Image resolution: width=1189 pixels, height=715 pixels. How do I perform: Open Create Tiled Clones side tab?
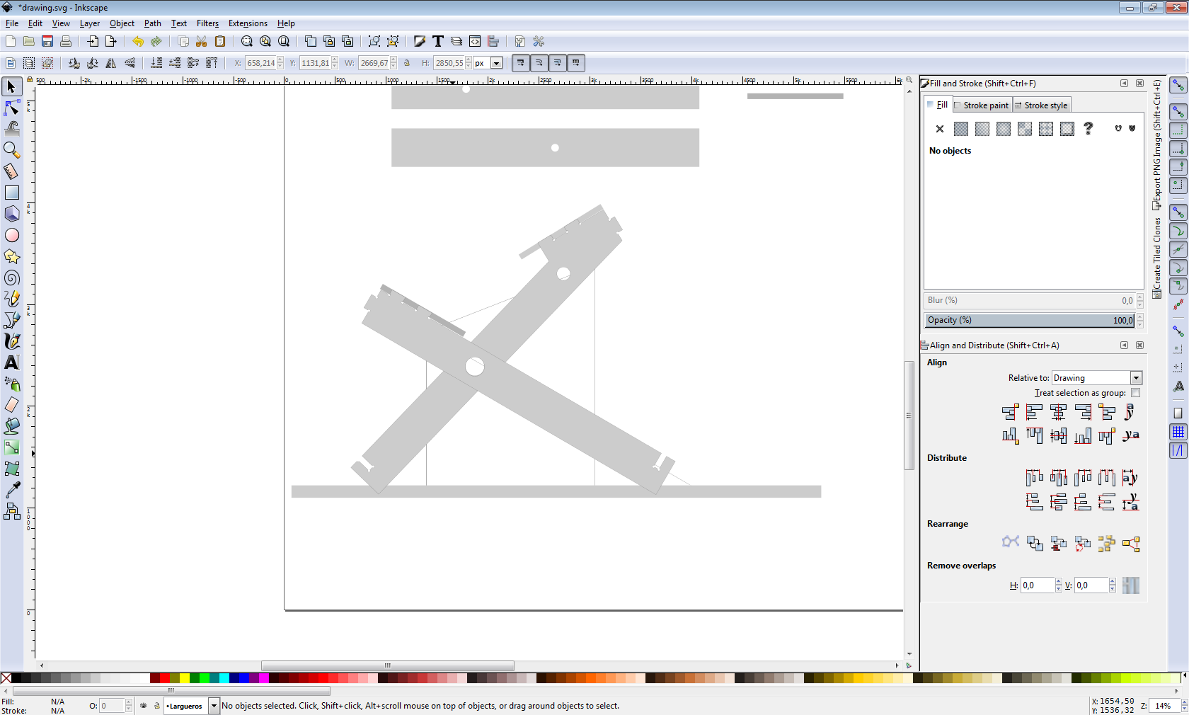click(1157, 258)
